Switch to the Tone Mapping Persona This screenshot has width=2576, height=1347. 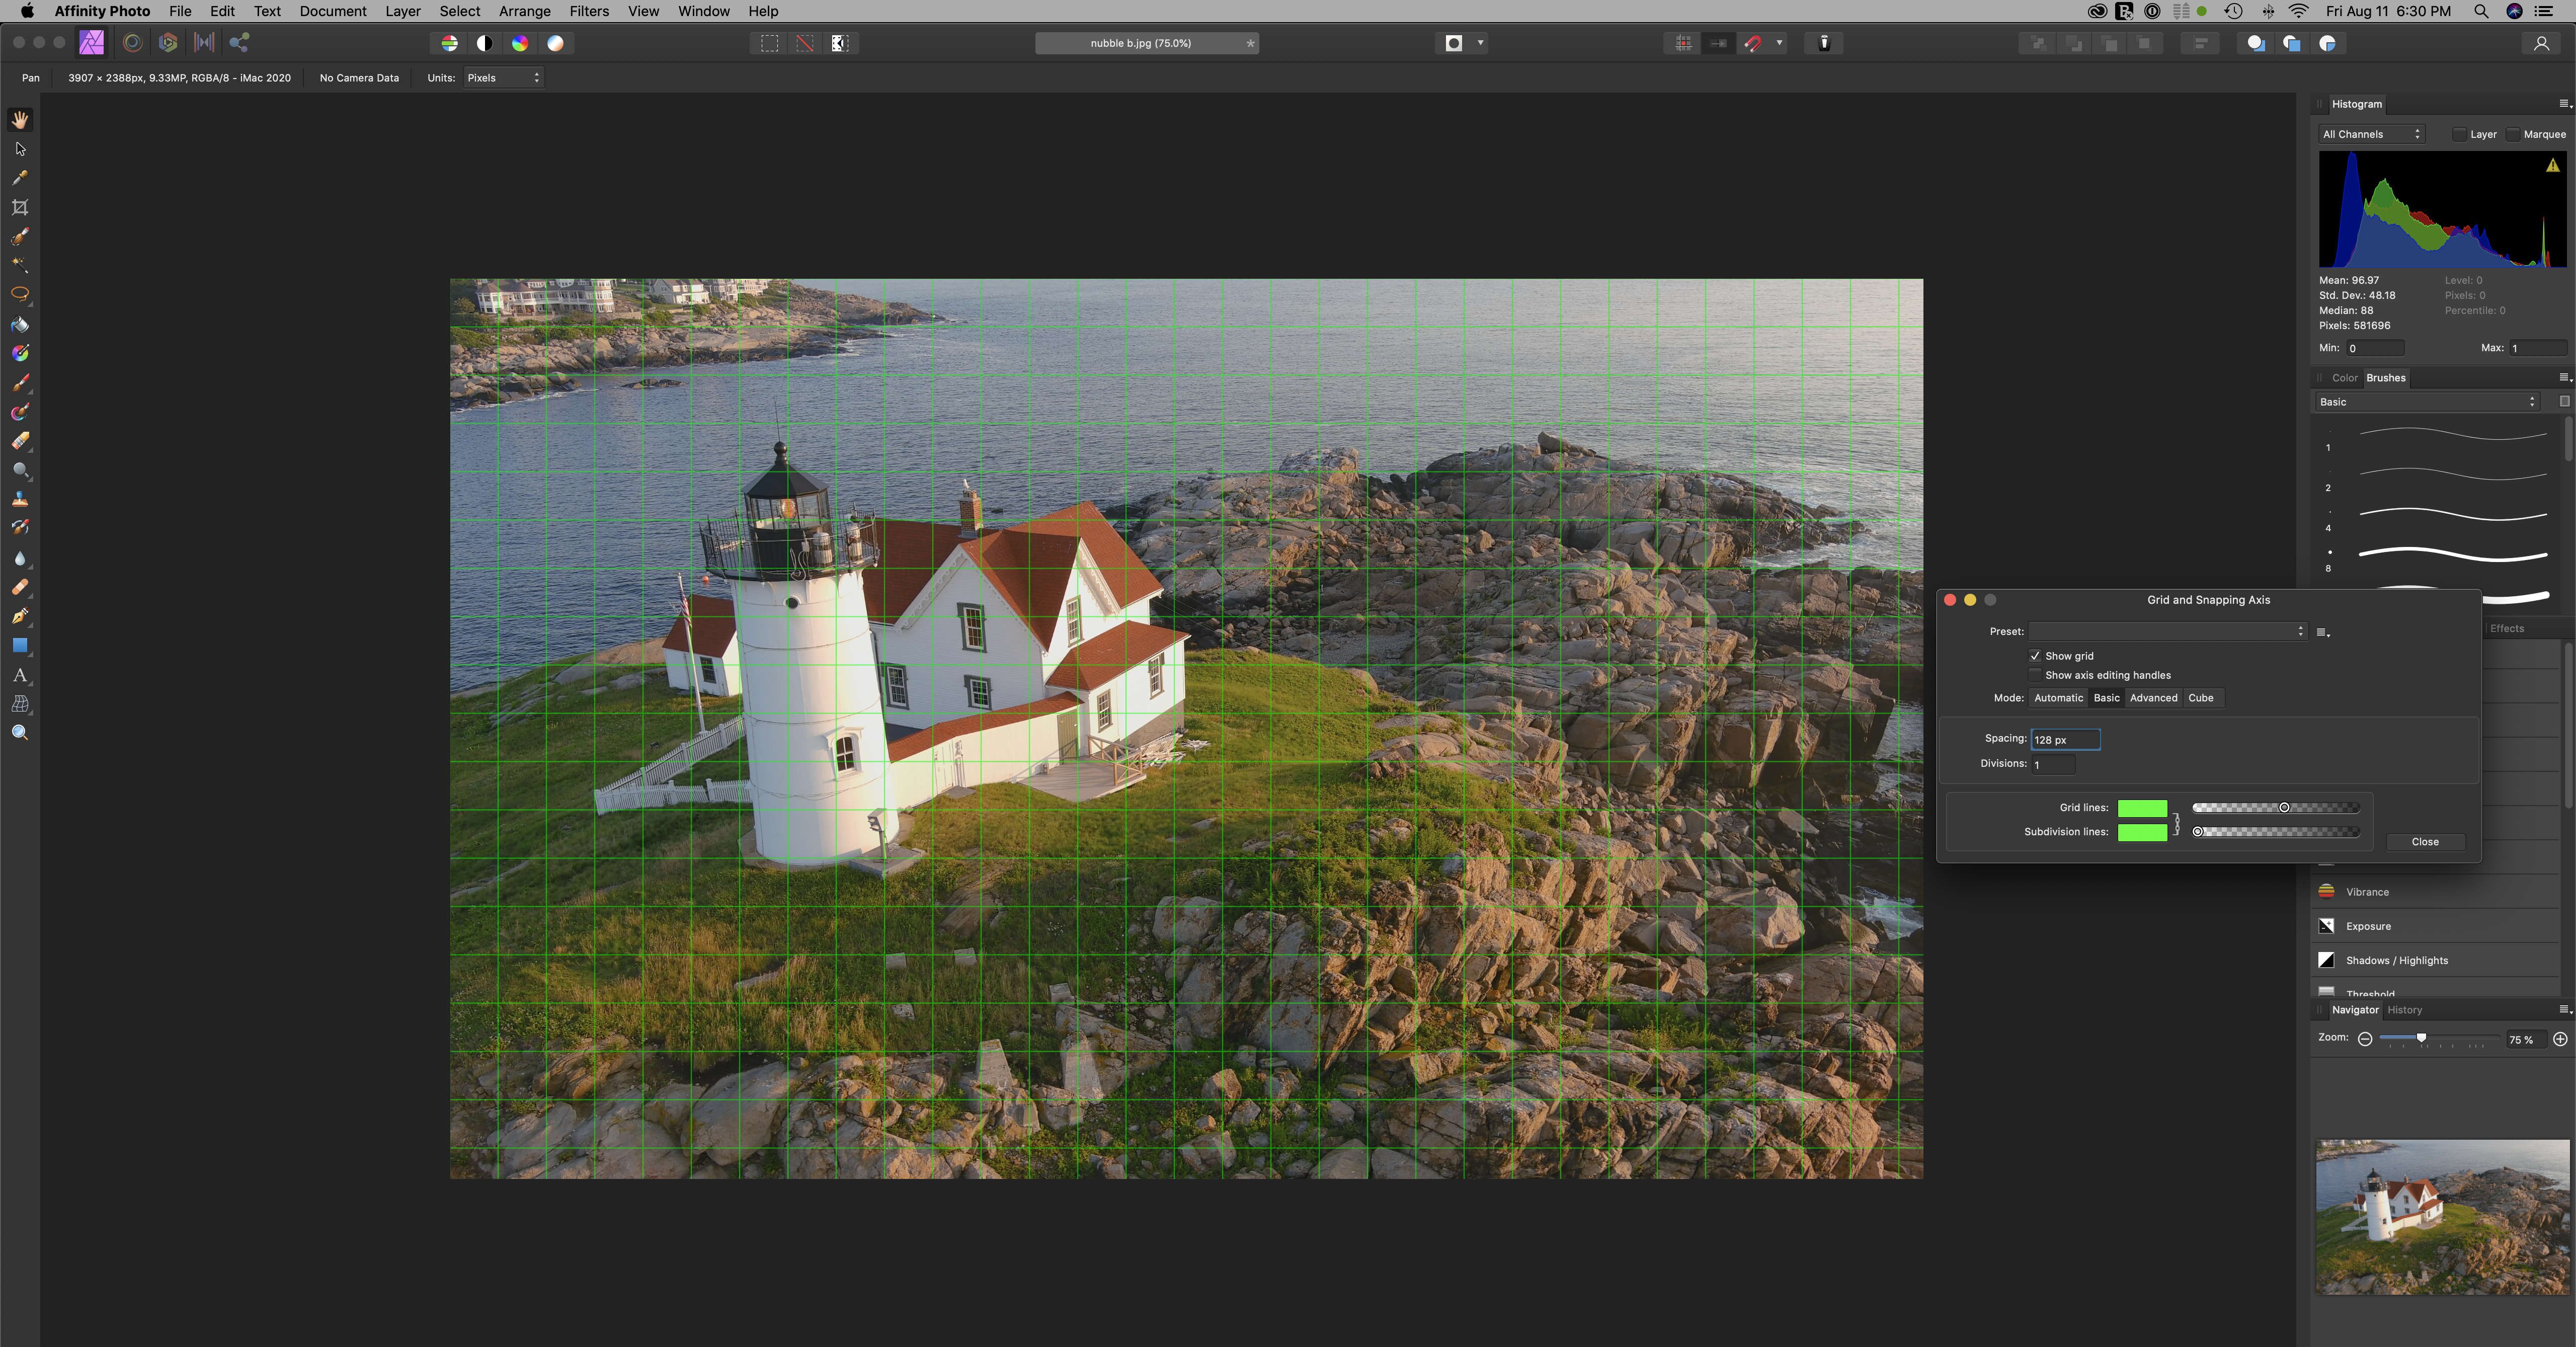(204, 43)
